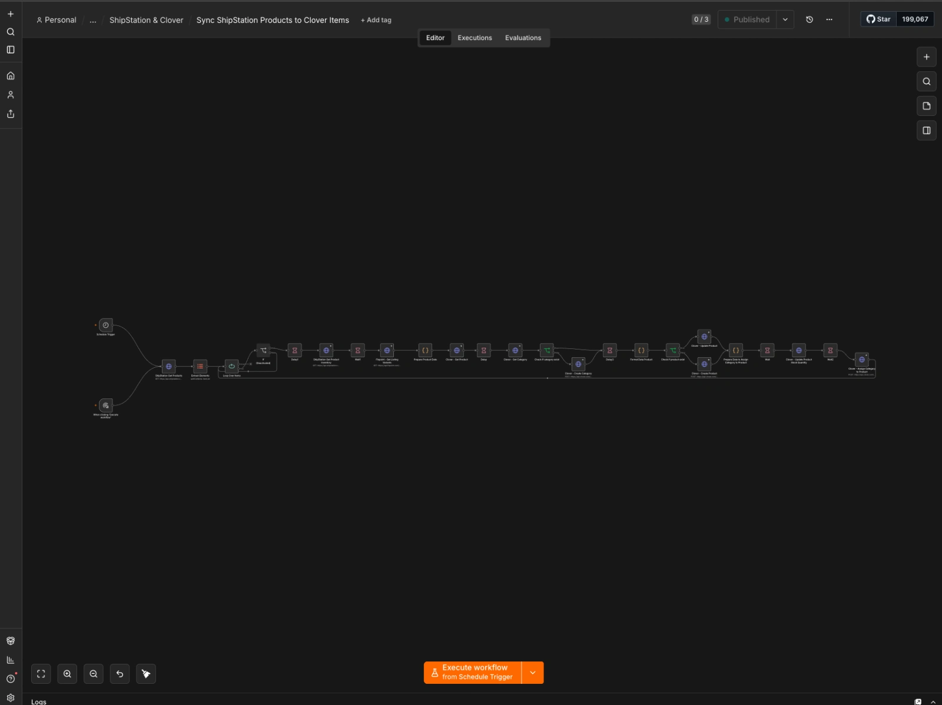Viewport: 942px width, 705px height.
Task: Add a sticky note to canvas
Action: [927, 106]
